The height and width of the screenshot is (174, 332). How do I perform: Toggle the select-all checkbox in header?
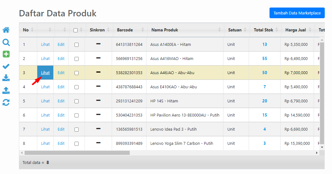[x=76, y=30]
